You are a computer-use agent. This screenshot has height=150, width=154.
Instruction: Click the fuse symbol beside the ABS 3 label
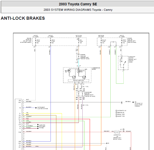click(x=35, y=41)
